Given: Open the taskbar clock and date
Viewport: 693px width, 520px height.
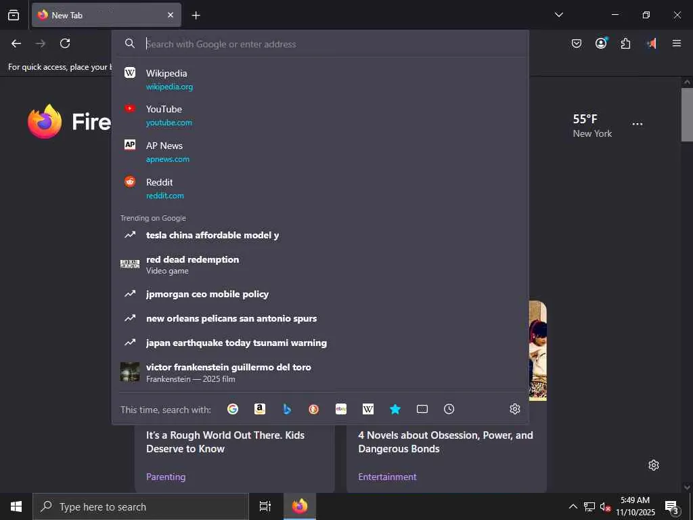Looking at the screenshot, I should 635,506.
